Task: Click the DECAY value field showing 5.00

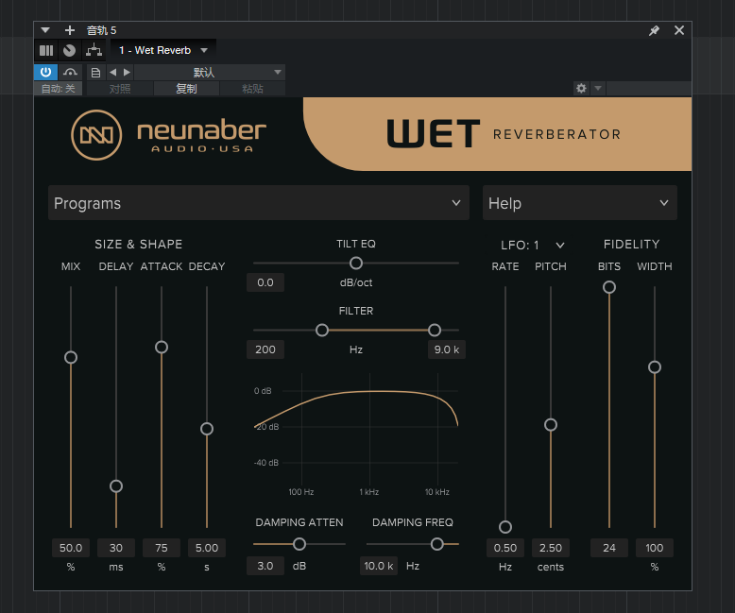Action: (206, 548)
